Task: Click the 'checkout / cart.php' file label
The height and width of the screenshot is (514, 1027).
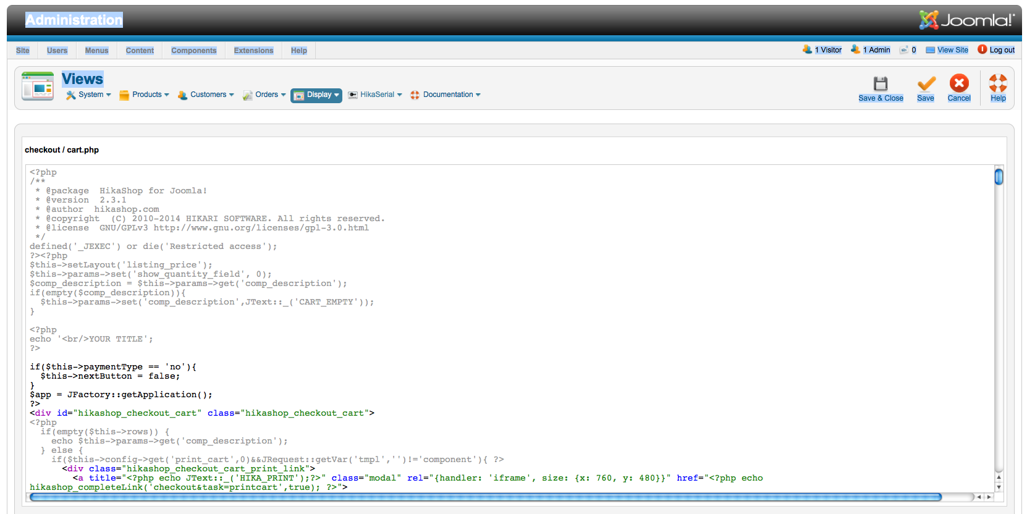Action: click(x=62, y=150)
